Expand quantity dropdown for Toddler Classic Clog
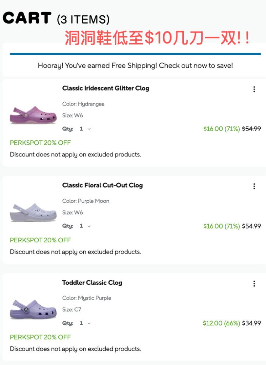The image size is (266, 365). coord(85,323)
